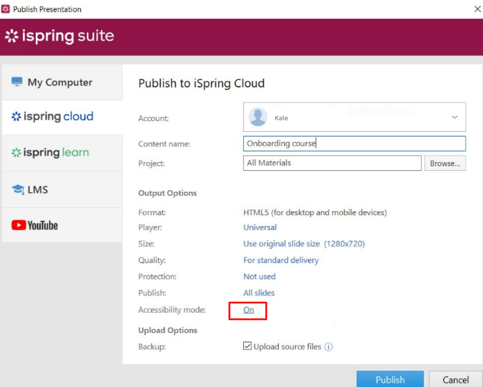Click the Content name input field
483x387 pixels.
click(x=354, y=144)
